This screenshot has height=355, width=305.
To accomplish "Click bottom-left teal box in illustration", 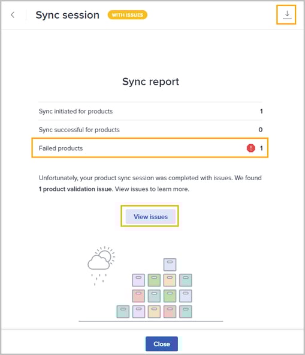I will pyautogui.click(x=123, y=311).
